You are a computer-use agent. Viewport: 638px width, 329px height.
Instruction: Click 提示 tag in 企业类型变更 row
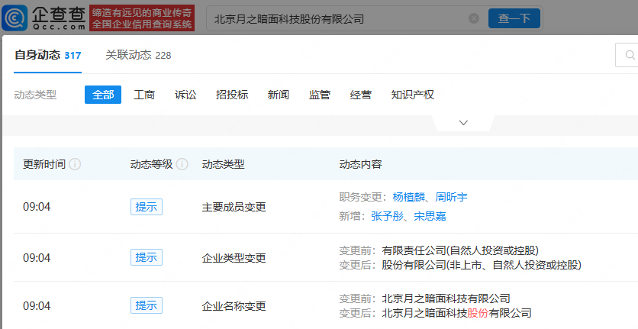click(x=147, y=257)
